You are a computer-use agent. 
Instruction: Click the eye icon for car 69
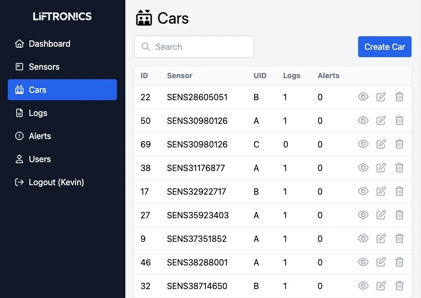[x=363, y=144]
